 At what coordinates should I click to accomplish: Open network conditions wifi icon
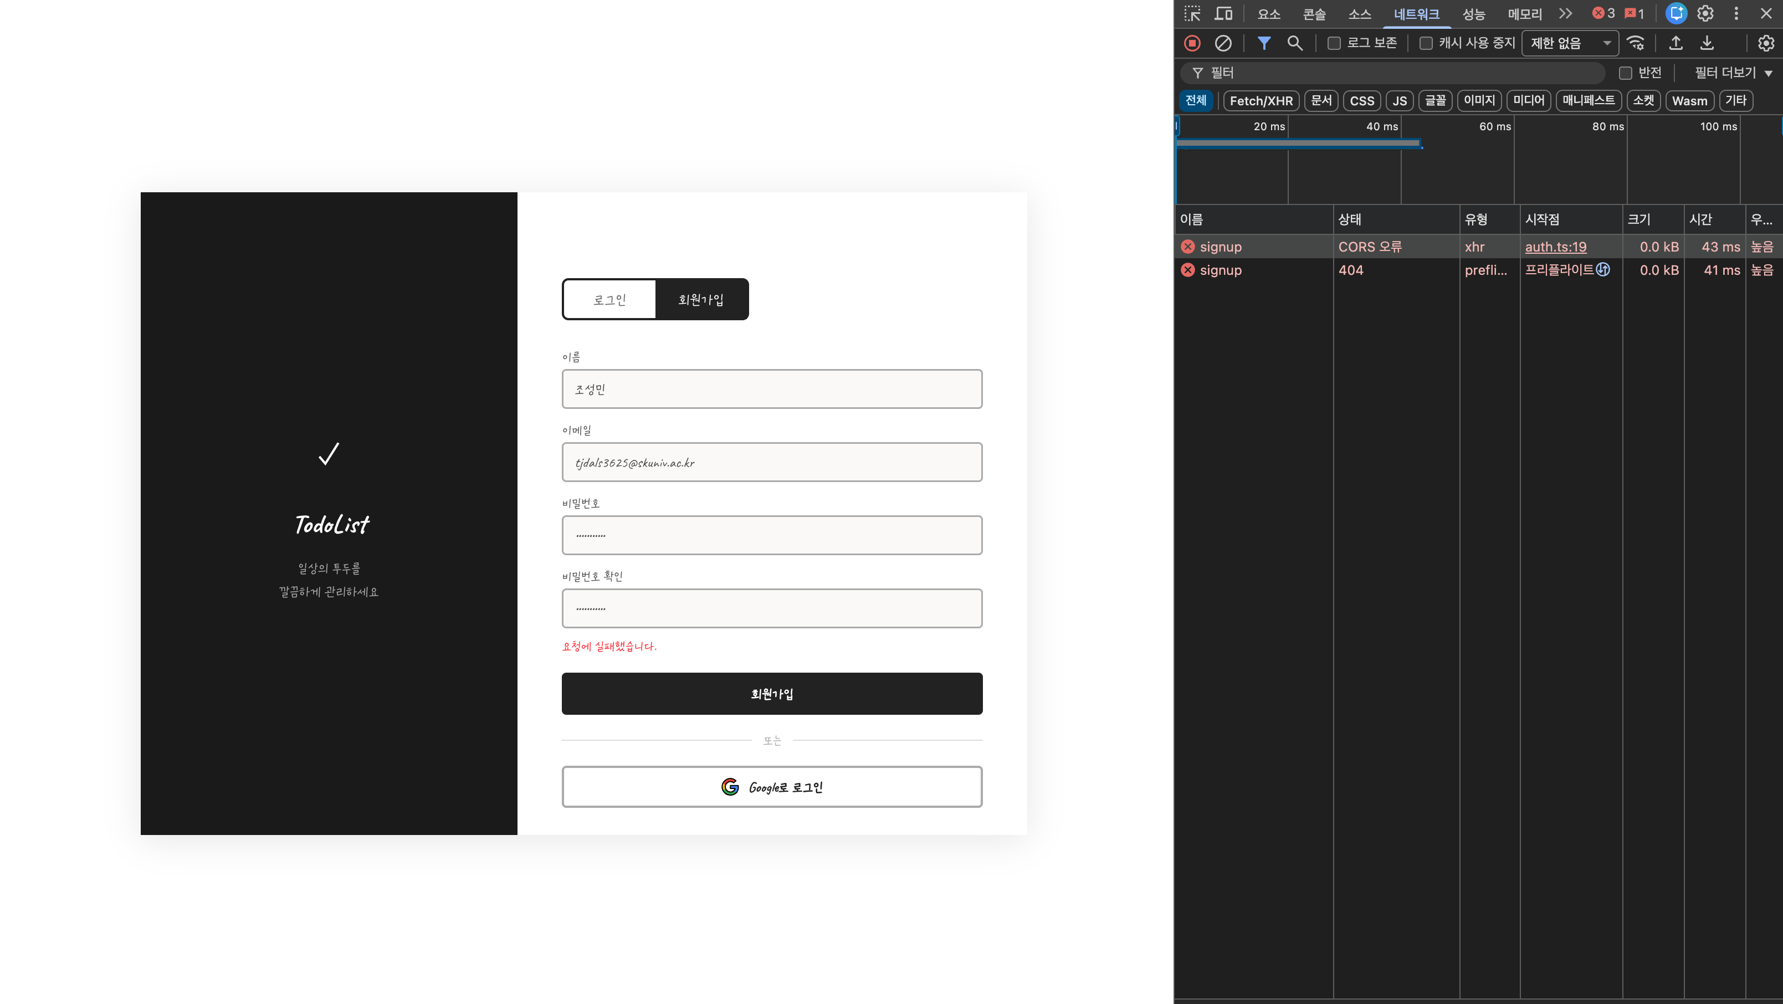point(1636,43)
